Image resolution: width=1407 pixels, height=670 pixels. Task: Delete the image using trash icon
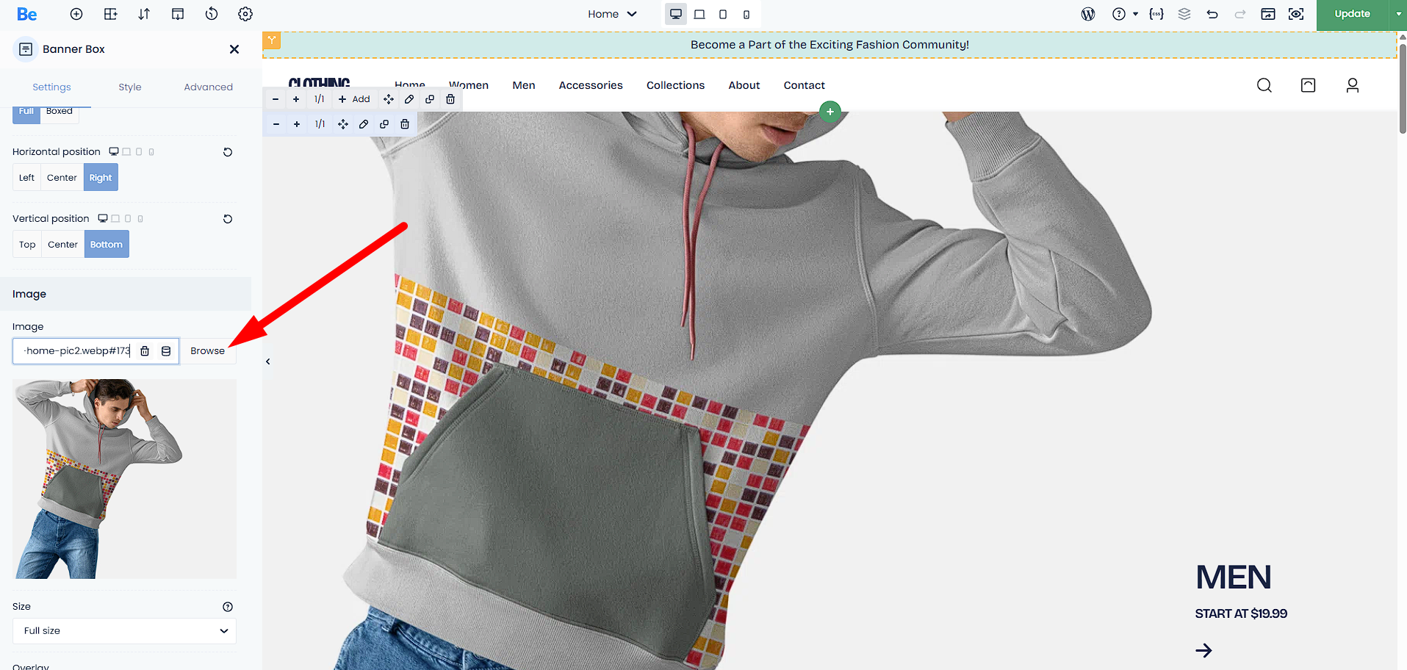click(145, 351)
